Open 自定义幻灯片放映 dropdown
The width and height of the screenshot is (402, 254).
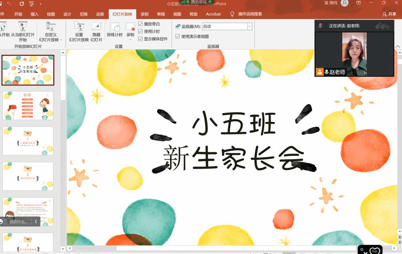51,32
